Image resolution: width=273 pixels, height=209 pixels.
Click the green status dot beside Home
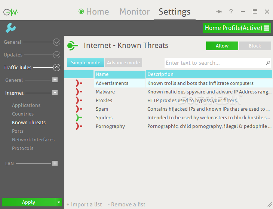pyautogui.click(x=81, y=12)
